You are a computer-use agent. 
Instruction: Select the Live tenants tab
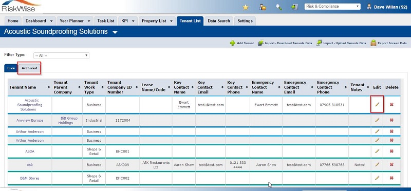click(11, 68)
